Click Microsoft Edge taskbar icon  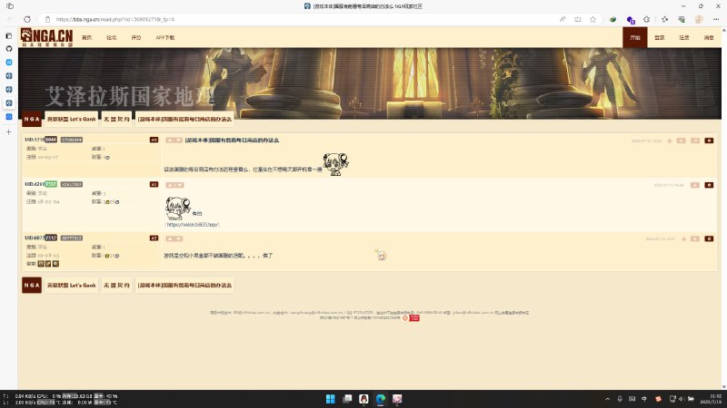pos(381,399)
